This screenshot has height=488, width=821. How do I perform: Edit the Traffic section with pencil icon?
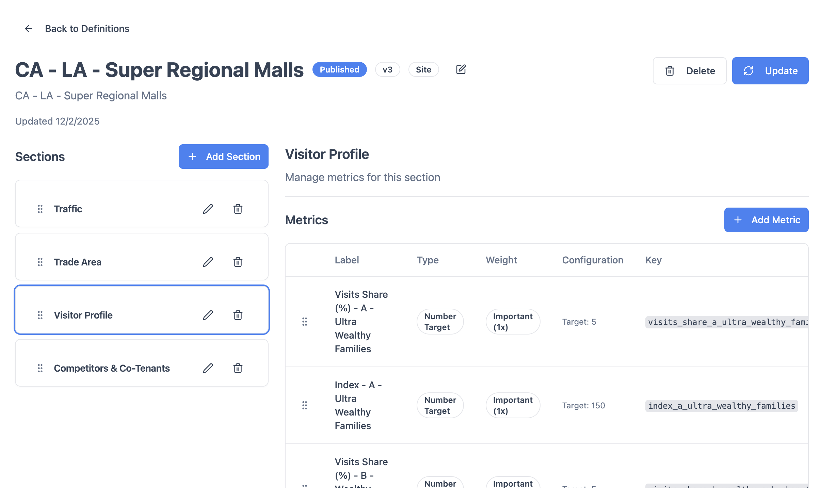point(208,209)
